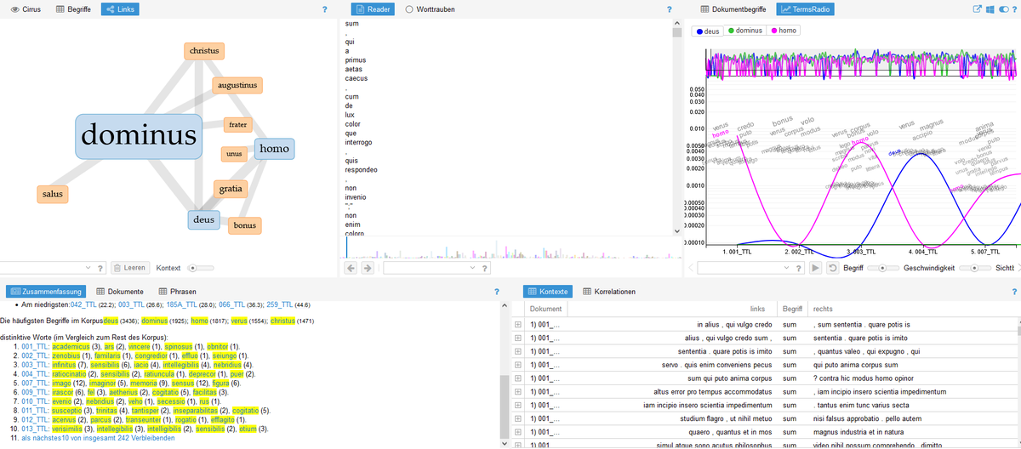Open the Korrelationen tab
Viewport: 1021px width, 449px height.
[609, 292]
